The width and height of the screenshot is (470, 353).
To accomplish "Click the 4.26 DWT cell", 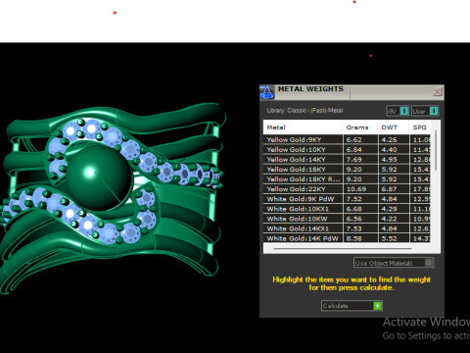I will [x=394, y=139].
